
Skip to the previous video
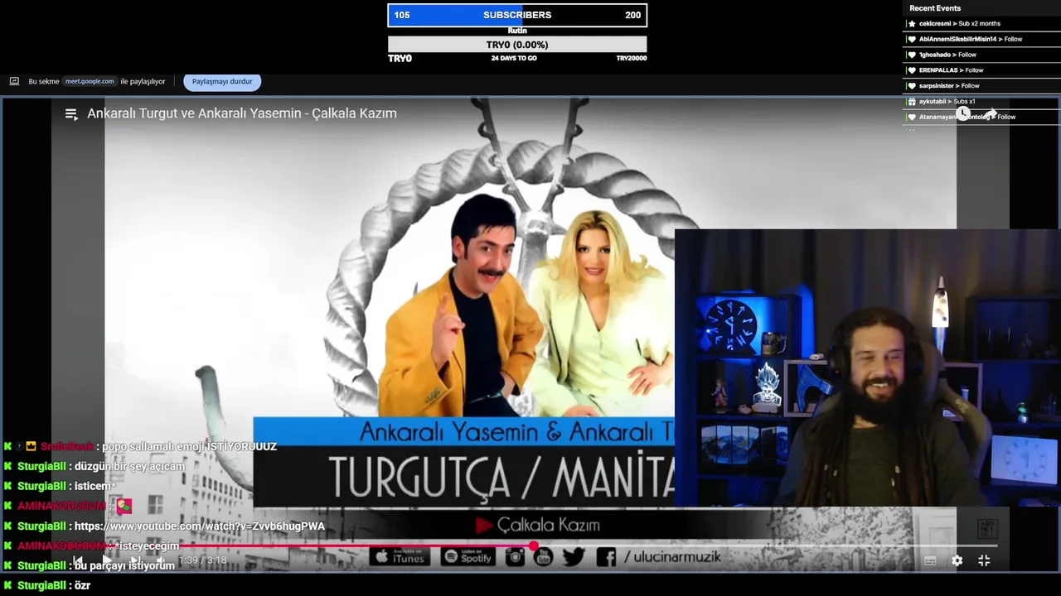78,560
